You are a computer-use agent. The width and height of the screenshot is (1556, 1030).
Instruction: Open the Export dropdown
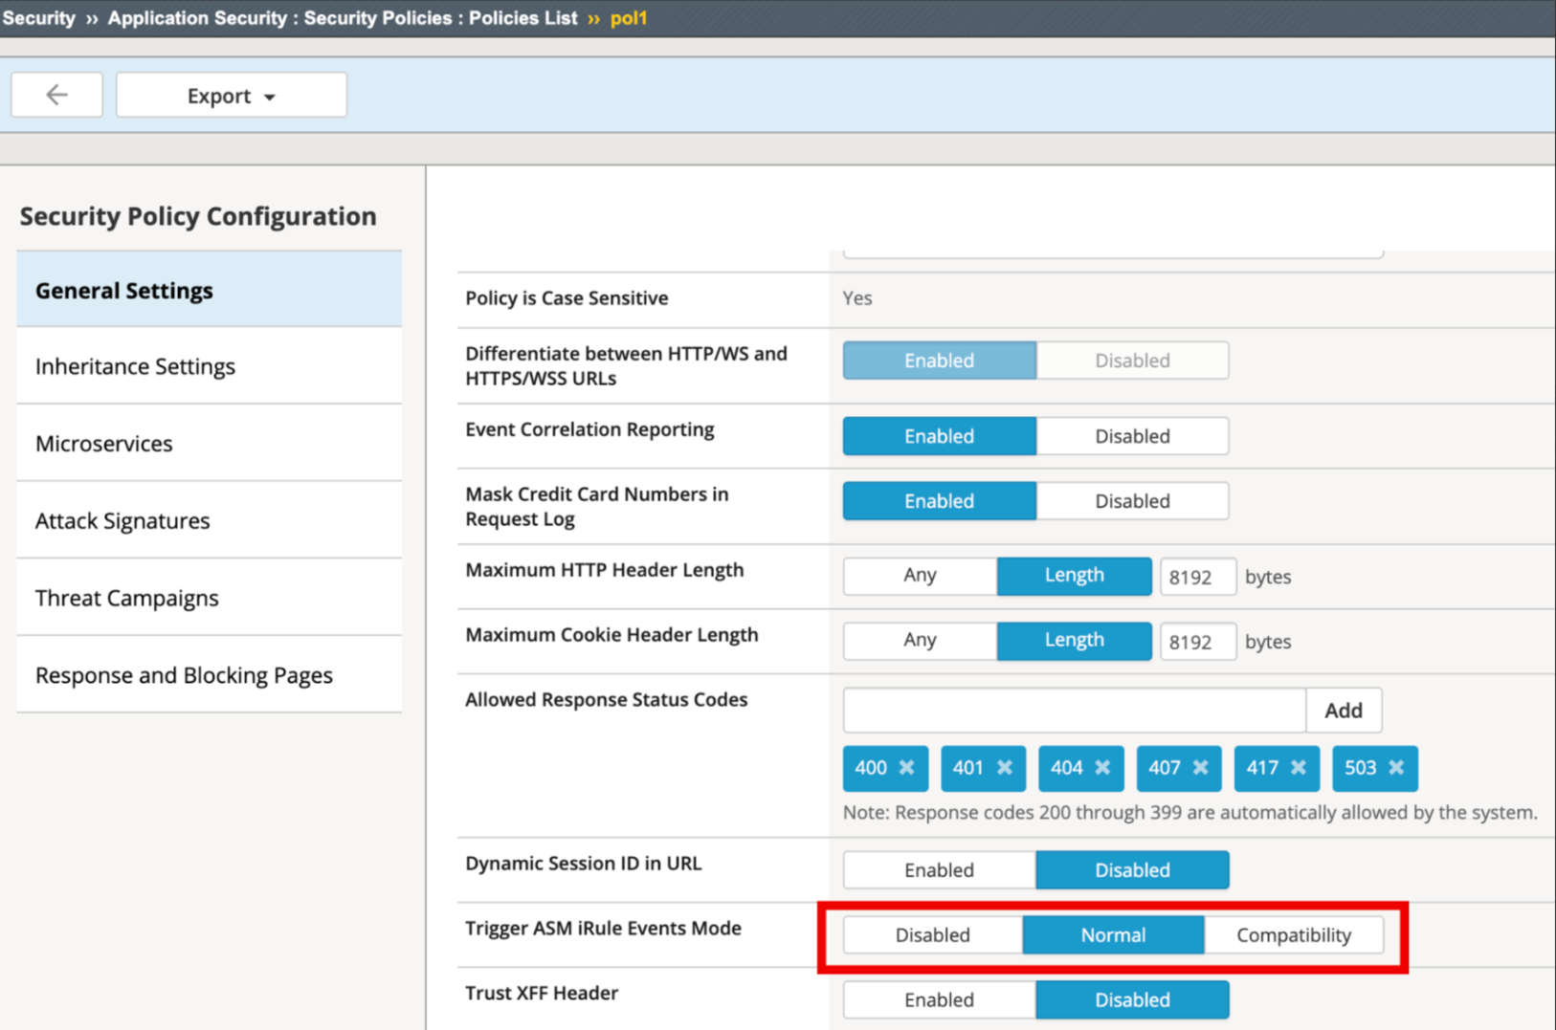pyautogui.click(x=230, y=94)
